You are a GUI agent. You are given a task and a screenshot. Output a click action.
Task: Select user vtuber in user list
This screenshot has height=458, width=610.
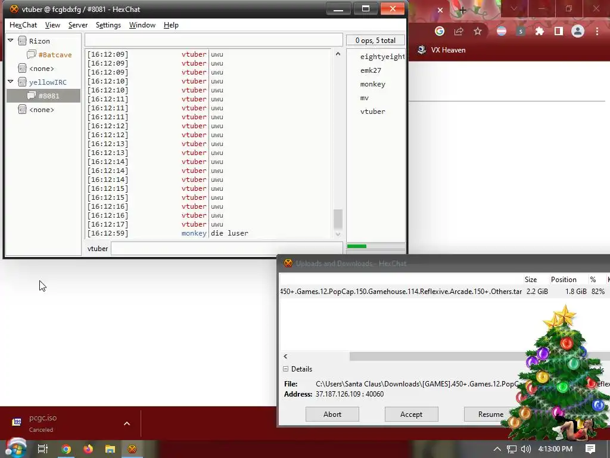click(372, 112)
